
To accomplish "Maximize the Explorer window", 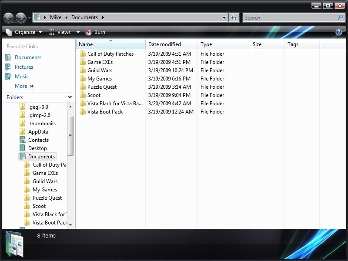I will (x=328, y=6).
